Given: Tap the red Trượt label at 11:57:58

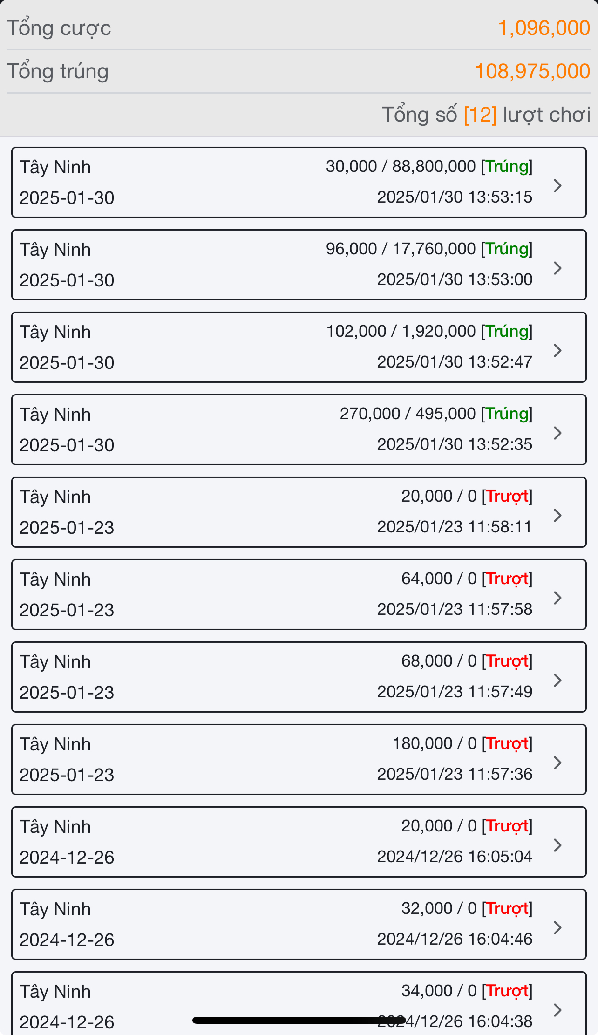Looking at the screenshot, I should [x=507, y=579].
